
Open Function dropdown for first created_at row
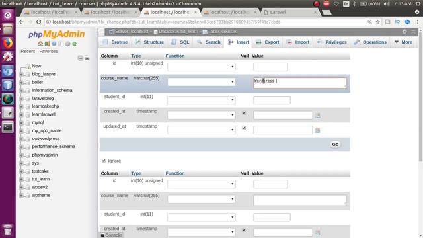[x=201, y=115]
